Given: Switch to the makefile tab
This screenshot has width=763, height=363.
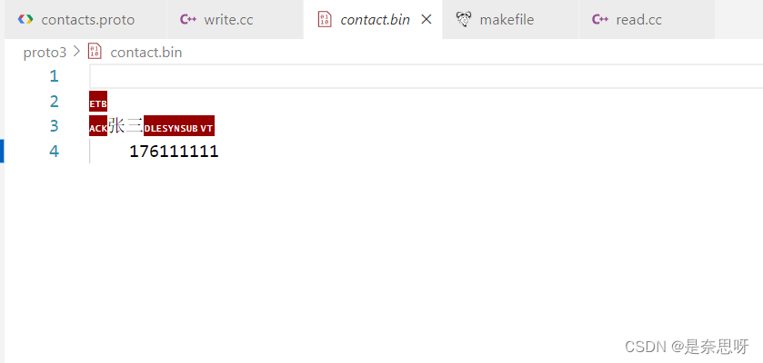Looking at the screenshot, I should click(x=510, y=19).
